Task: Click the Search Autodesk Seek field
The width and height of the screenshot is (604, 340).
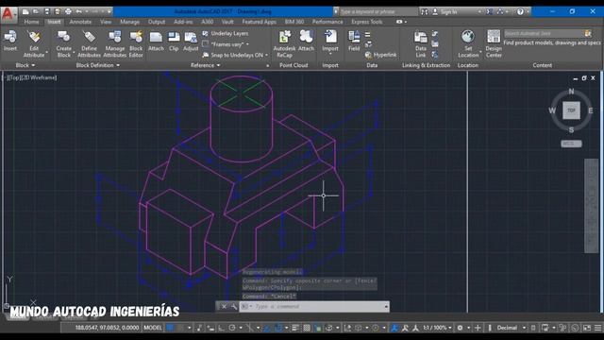Action: (x=544, y=34)
